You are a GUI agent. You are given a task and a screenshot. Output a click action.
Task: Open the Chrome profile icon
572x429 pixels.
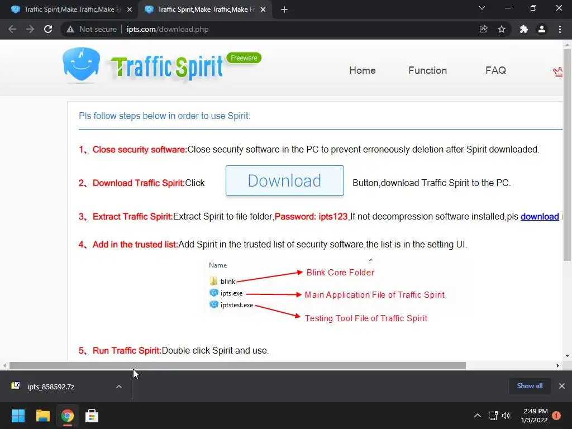[542, 29]
